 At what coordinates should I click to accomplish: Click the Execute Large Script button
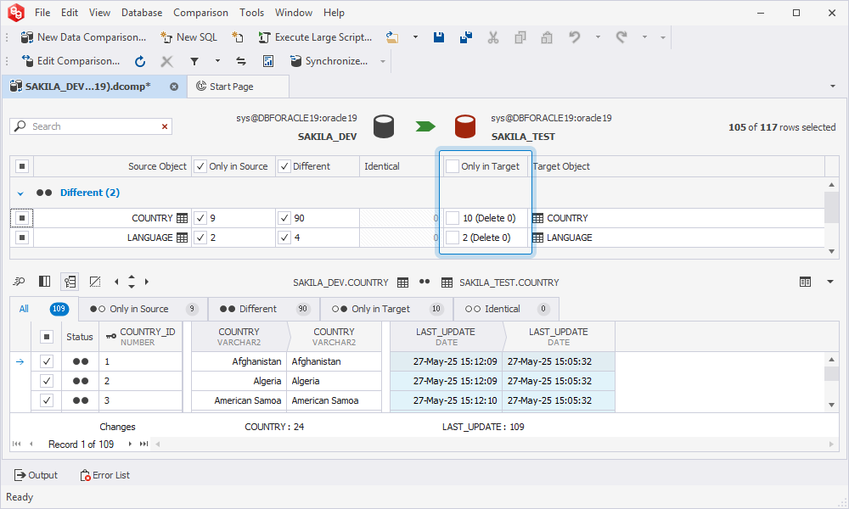316,37
